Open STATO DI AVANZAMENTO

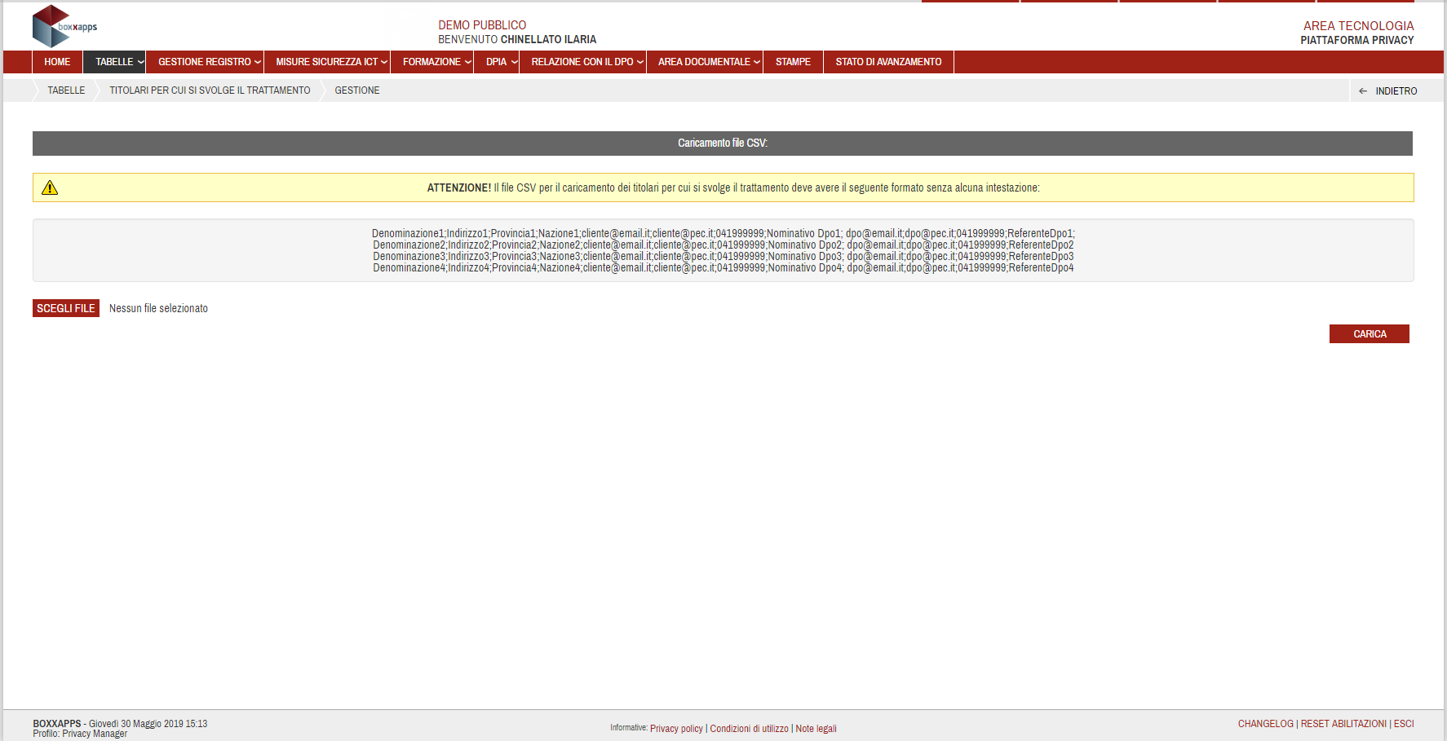(x=888, y=62)
